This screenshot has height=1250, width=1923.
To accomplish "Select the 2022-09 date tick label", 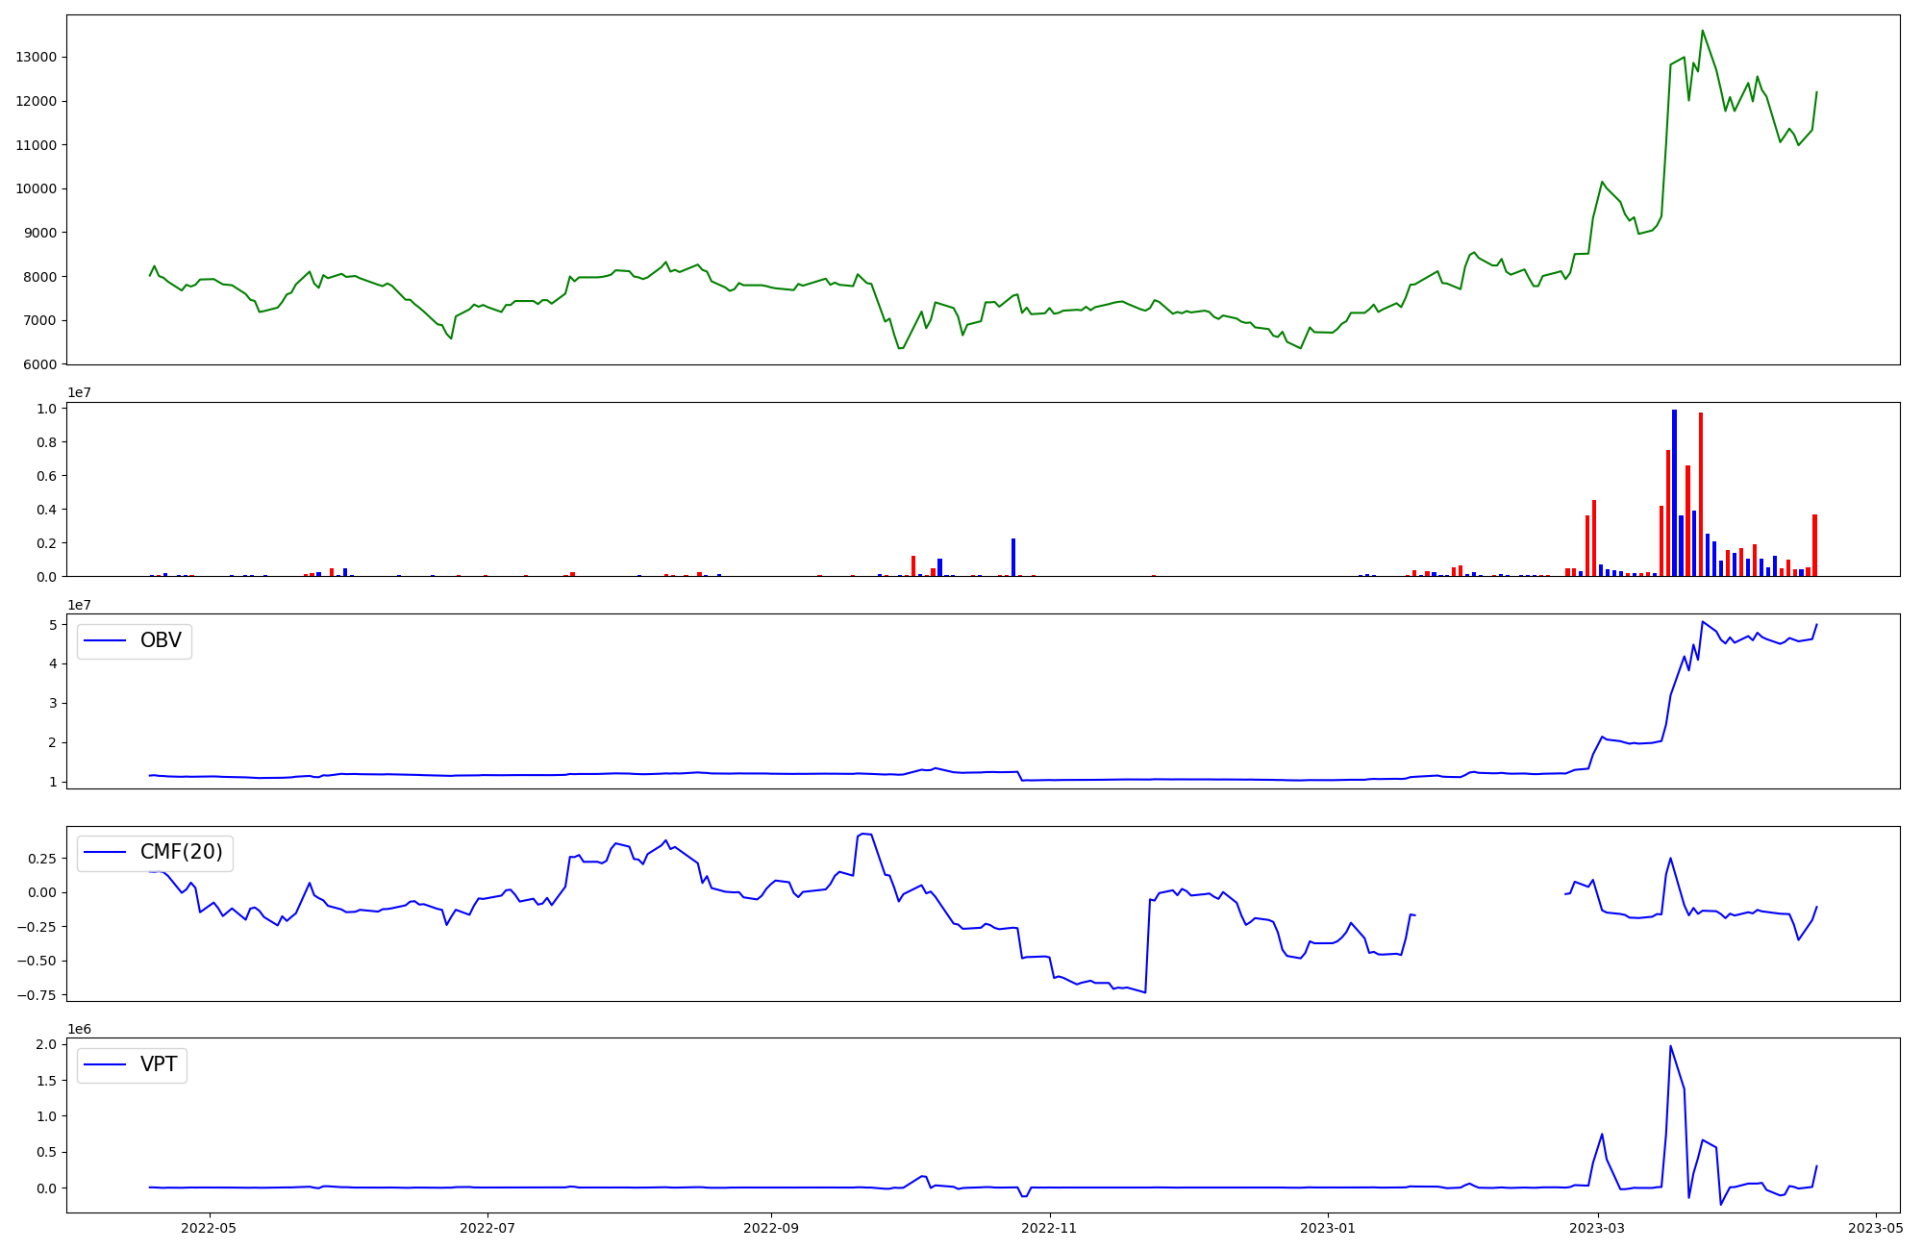I will (x=771, y=1227).
